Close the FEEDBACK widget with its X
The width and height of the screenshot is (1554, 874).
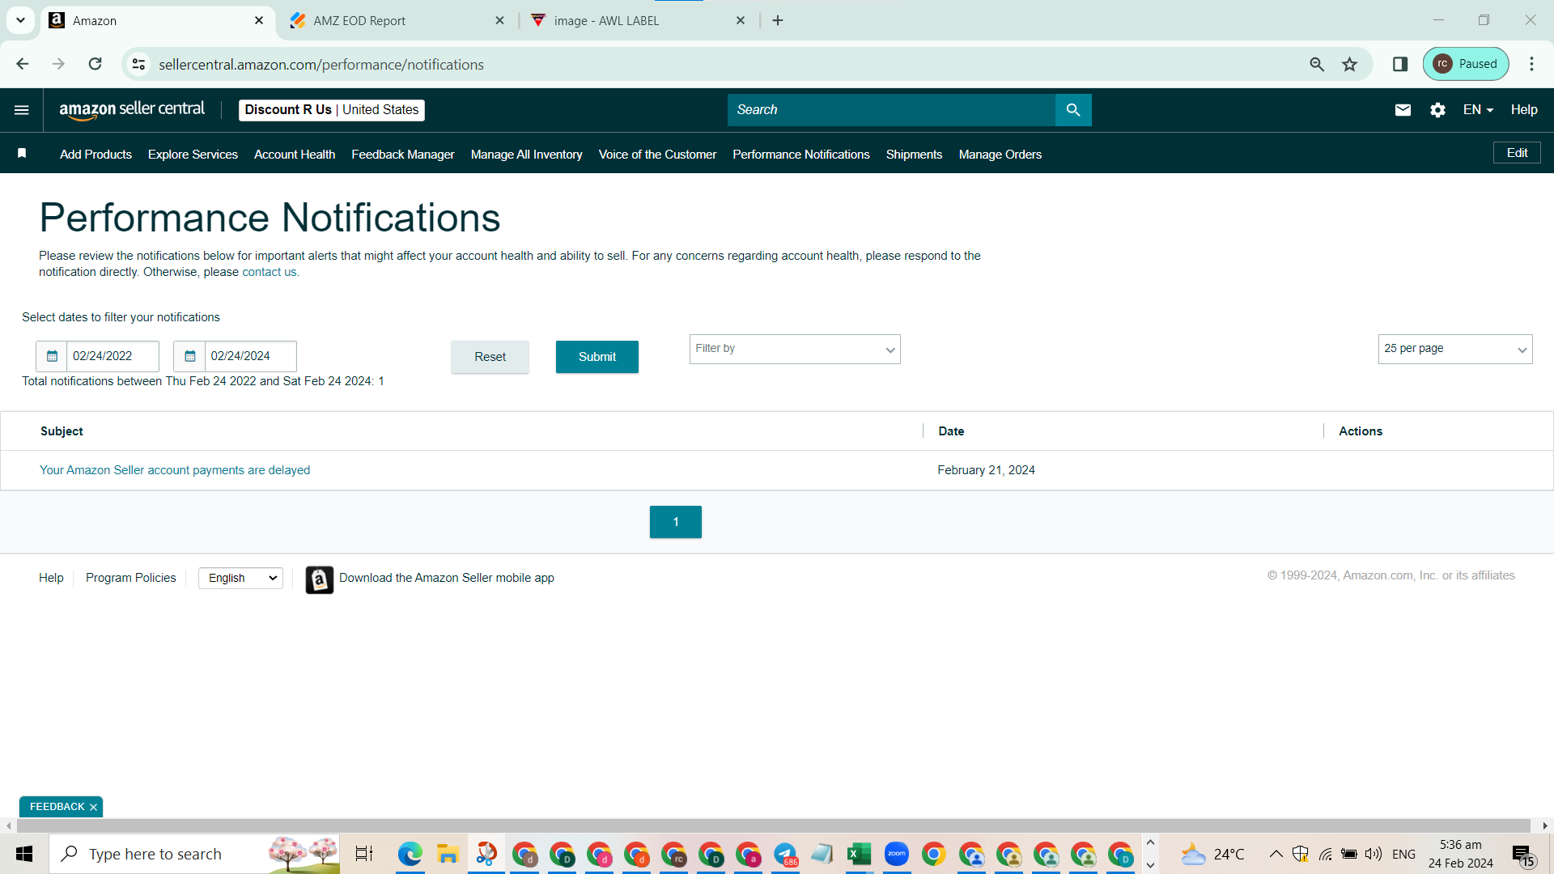coord(93,808)
